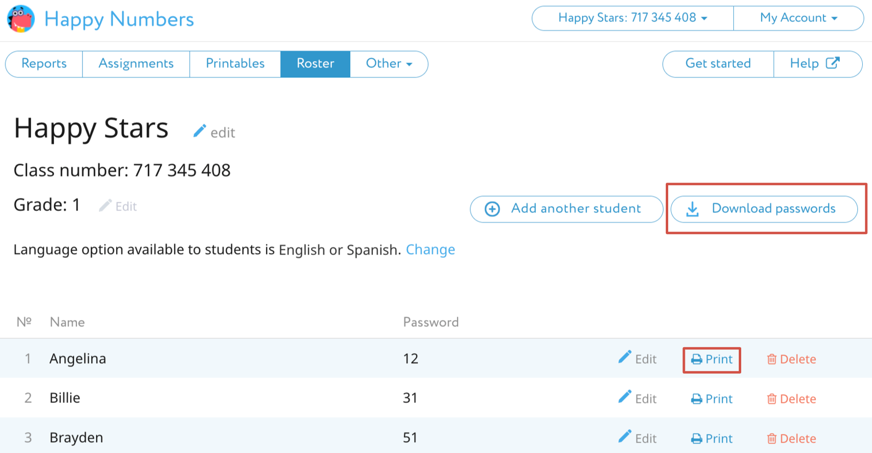Viewport: 872px width, 453px height.
Task: Click the plus icon to add student
Action: point(492,209)
